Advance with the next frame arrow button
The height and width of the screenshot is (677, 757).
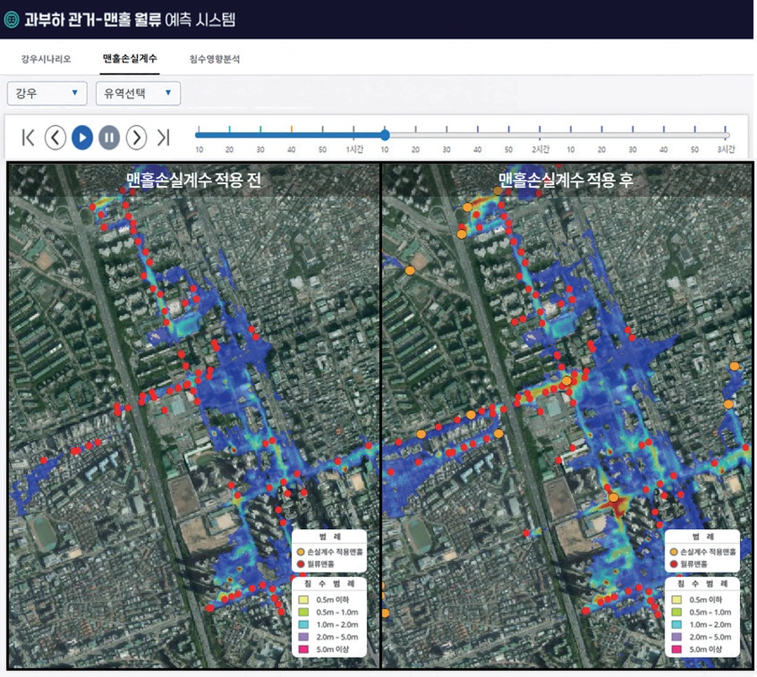[136, 138]
